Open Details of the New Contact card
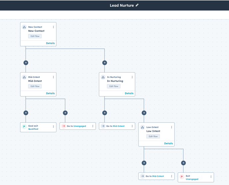 click(50, 43)
